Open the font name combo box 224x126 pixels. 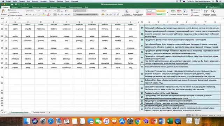tap(31, 11)
